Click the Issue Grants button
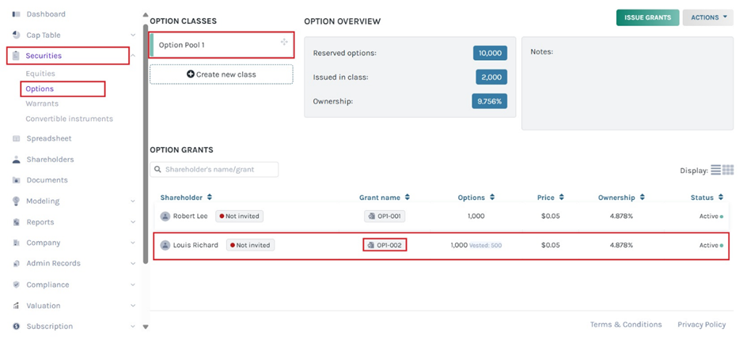This screenshot has width=743, height=339. coord(646,17)
